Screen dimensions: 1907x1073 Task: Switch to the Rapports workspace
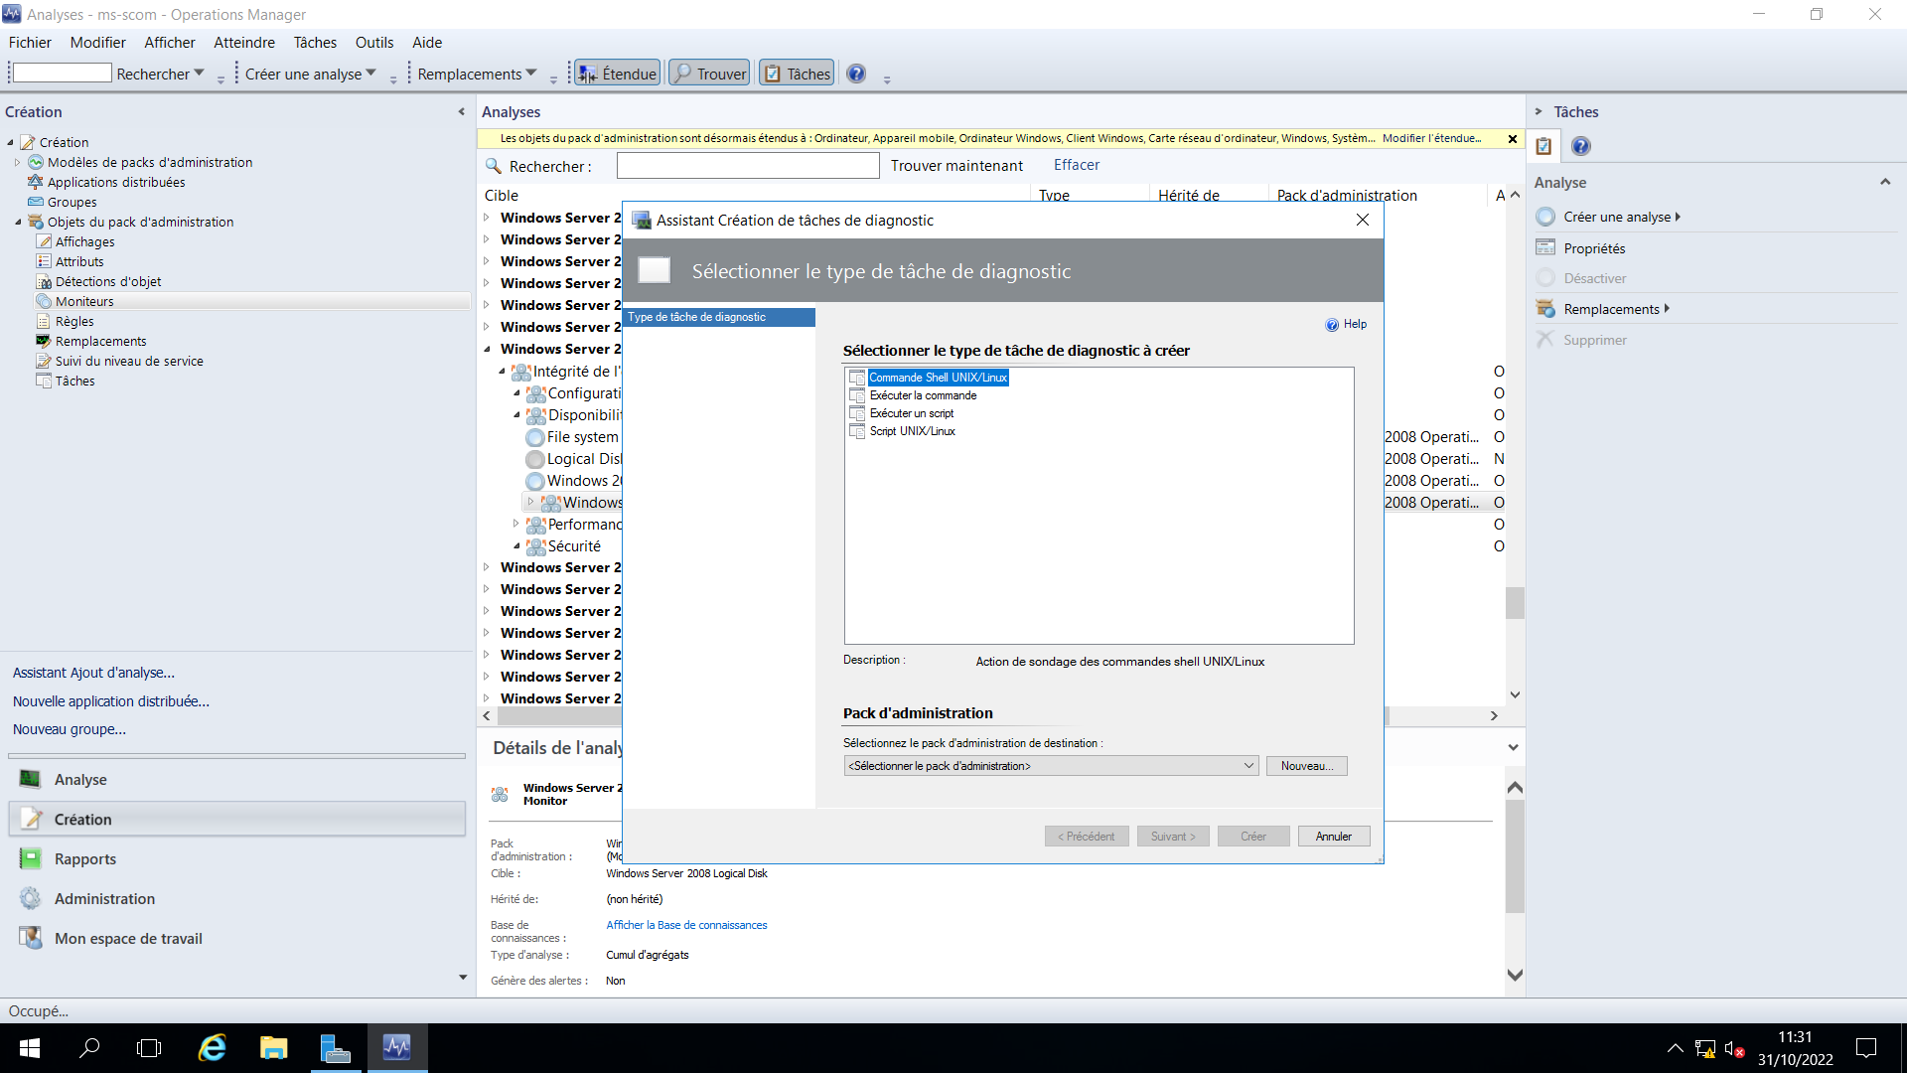point(84,858)
